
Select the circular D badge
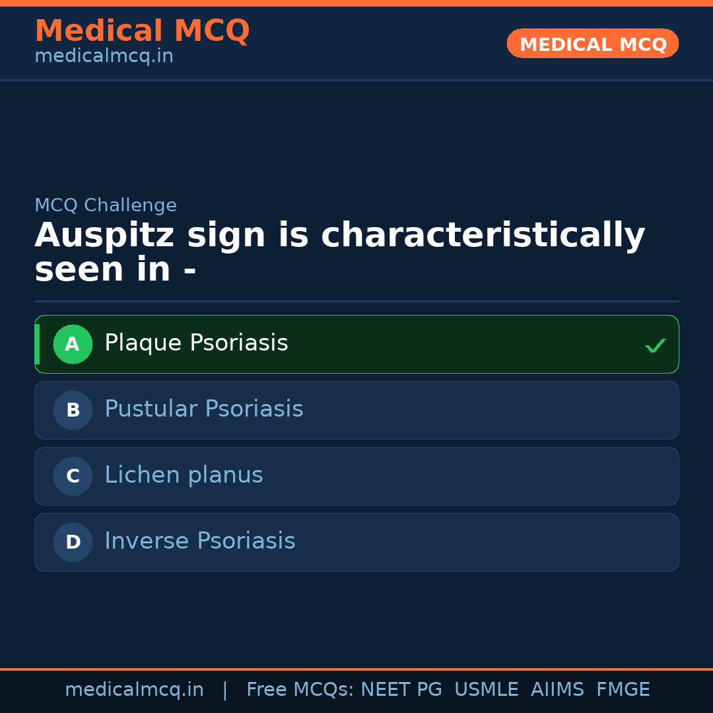pyautogui.click(x=73, y=542)
